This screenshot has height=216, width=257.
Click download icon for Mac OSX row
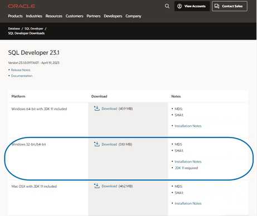97,186
